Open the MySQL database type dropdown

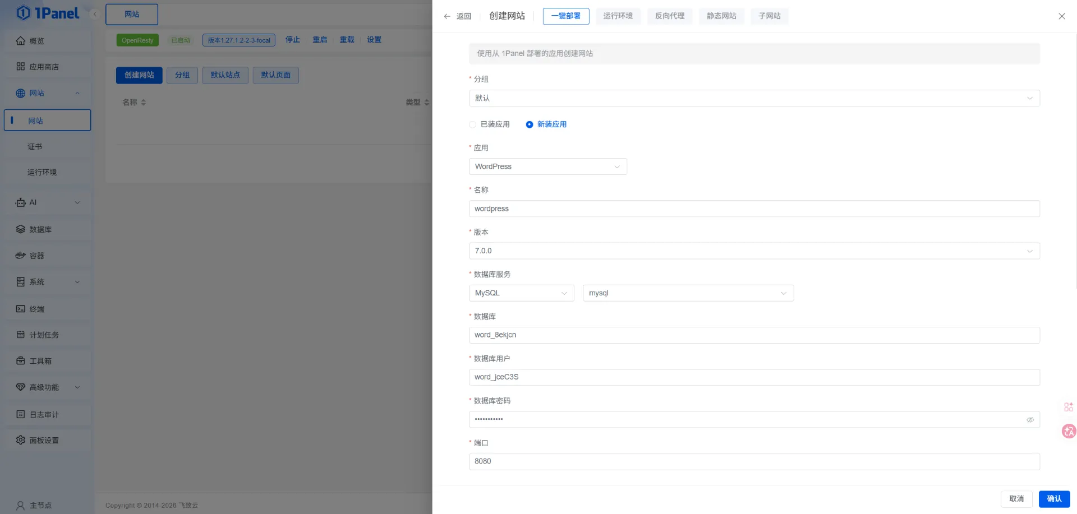click(x=522, y=293)
